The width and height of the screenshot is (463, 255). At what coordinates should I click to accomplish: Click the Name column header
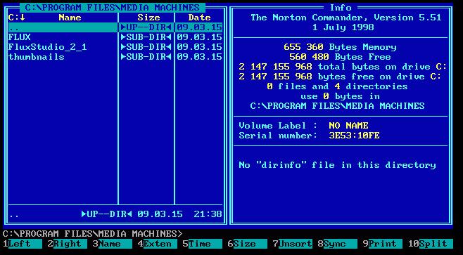(70, 18)
